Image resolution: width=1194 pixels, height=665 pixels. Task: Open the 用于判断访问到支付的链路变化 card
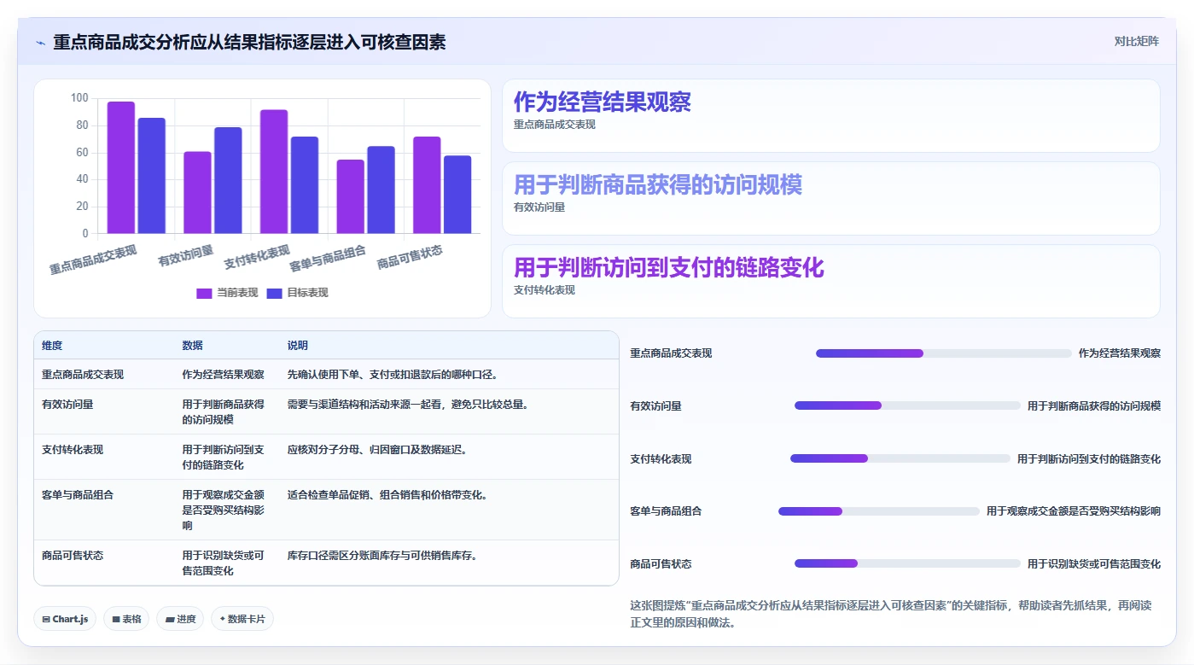[x=831, y=282]
